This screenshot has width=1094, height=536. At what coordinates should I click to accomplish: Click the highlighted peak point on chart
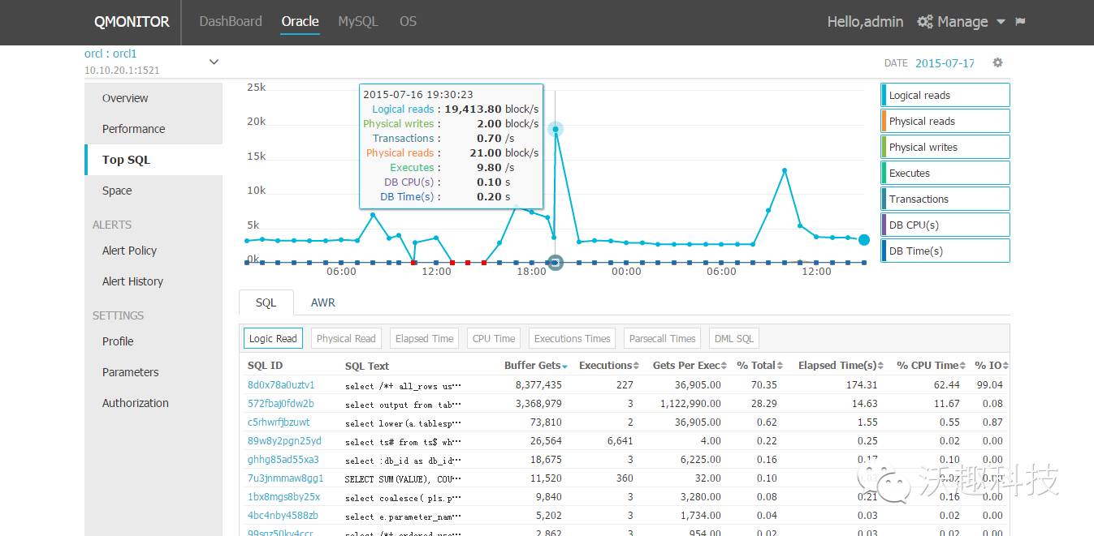tap(556, 129)
